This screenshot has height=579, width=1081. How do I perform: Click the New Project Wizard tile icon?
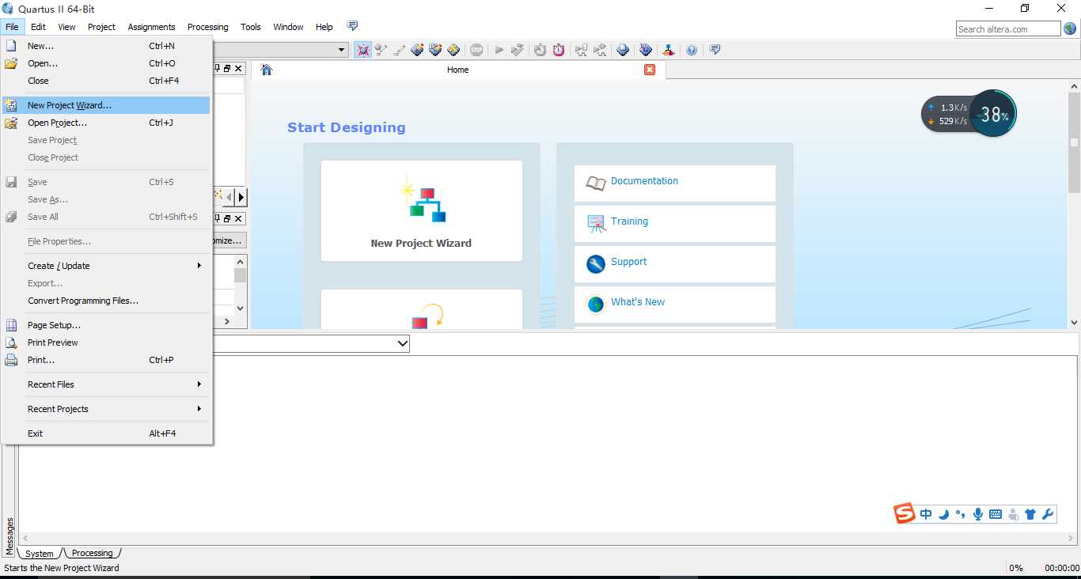tap(423, 200)
